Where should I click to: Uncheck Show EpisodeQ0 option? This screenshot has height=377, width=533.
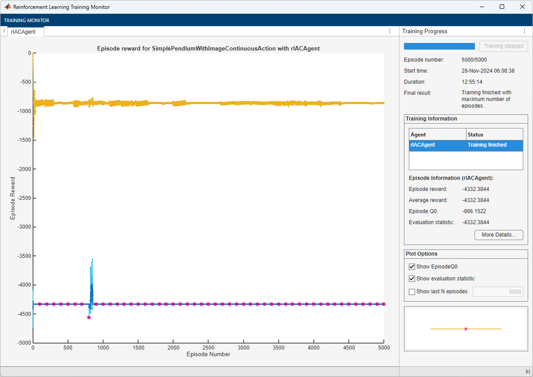point(412,267)
